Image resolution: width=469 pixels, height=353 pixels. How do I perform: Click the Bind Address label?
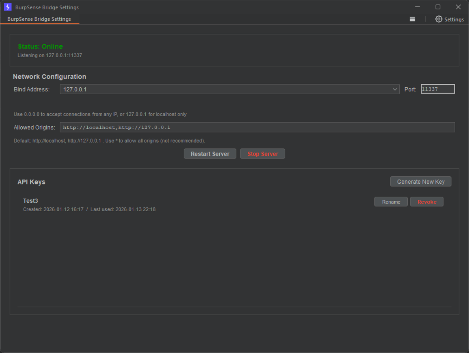point(32,89)
